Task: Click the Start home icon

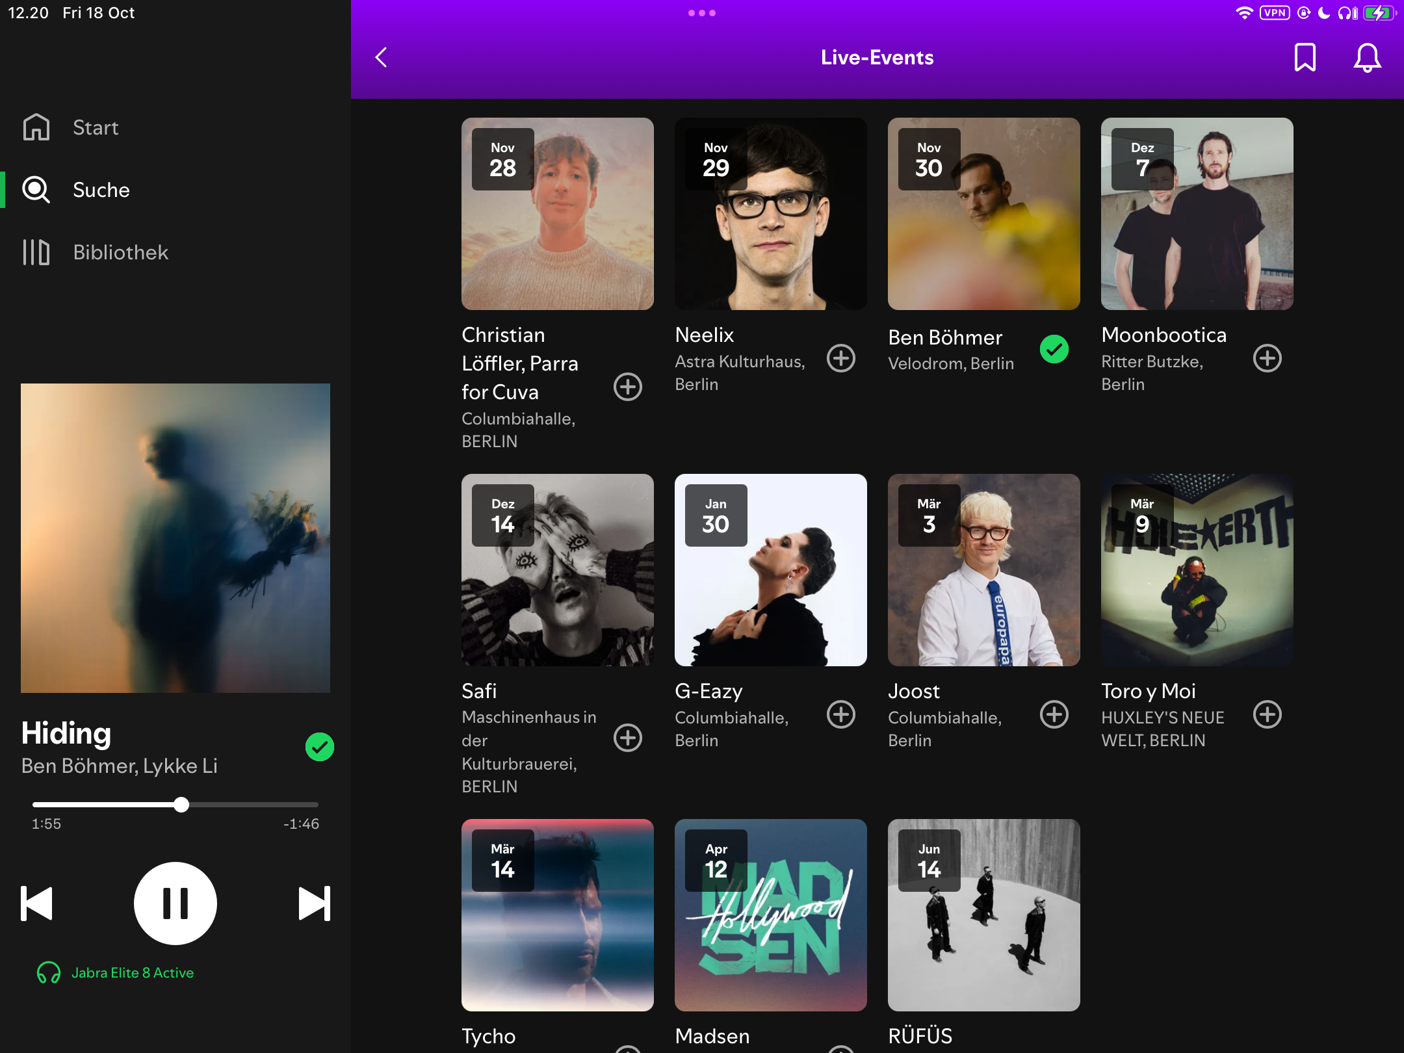Action: 36,127
